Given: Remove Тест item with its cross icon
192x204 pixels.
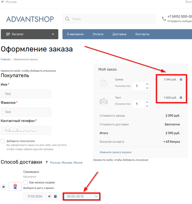Looking at the screenshot, I should 181,98.
